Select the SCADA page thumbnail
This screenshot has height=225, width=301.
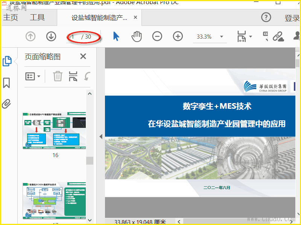pos(54,201)
